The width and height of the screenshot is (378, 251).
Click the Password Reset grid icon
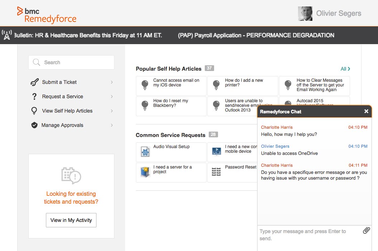coord(216,172)
